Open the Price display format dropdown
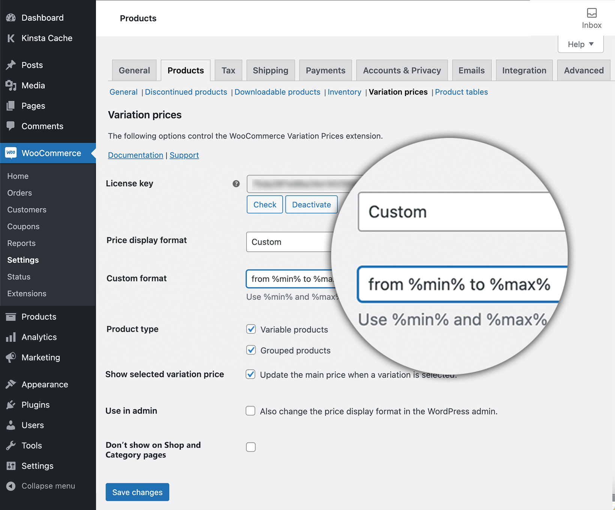615x510 pixels. point(289,242)
